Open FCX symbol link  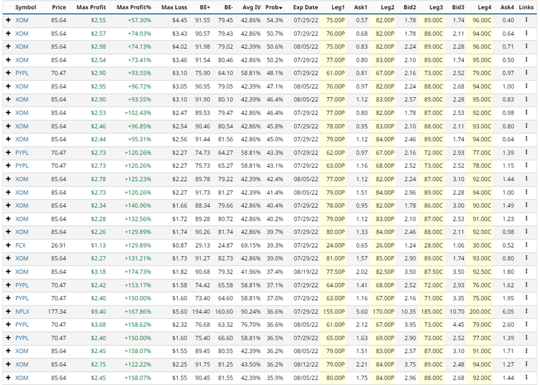click(20, 245)
